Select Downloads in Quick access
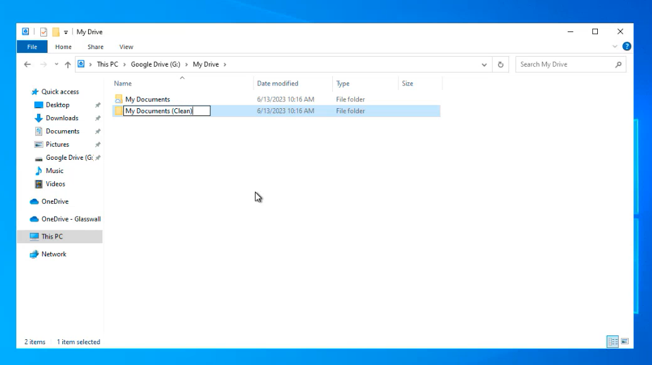652x365 pixels. 62,118
